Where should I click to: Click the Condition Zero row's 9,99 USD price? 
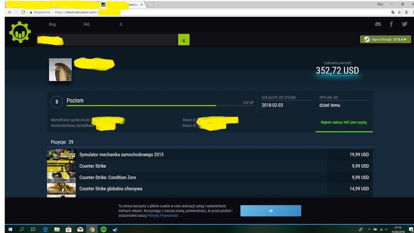click(x=360, y=178)
